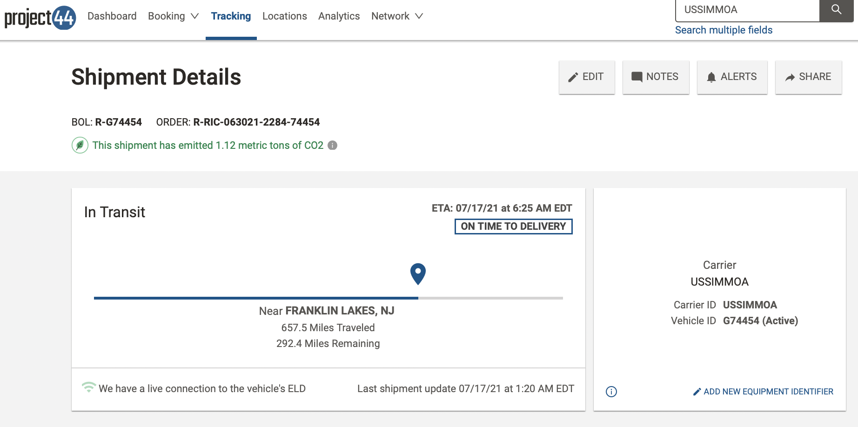Focus the search field containing USSIMMOA

[x=747, y=10]
